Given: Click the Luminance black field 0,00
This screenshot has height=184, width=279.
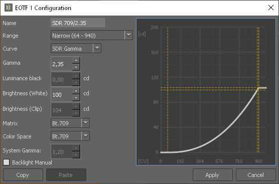Looking at the screenshot, I should (62, 79).
